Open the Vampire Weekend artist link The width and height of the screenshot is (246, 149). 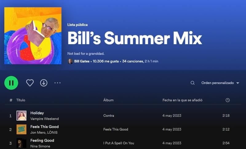(x=45, y=119)
